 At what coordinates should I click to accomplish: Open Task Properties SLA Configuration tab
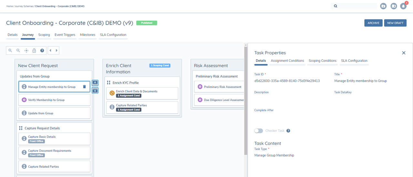(354, 61)
